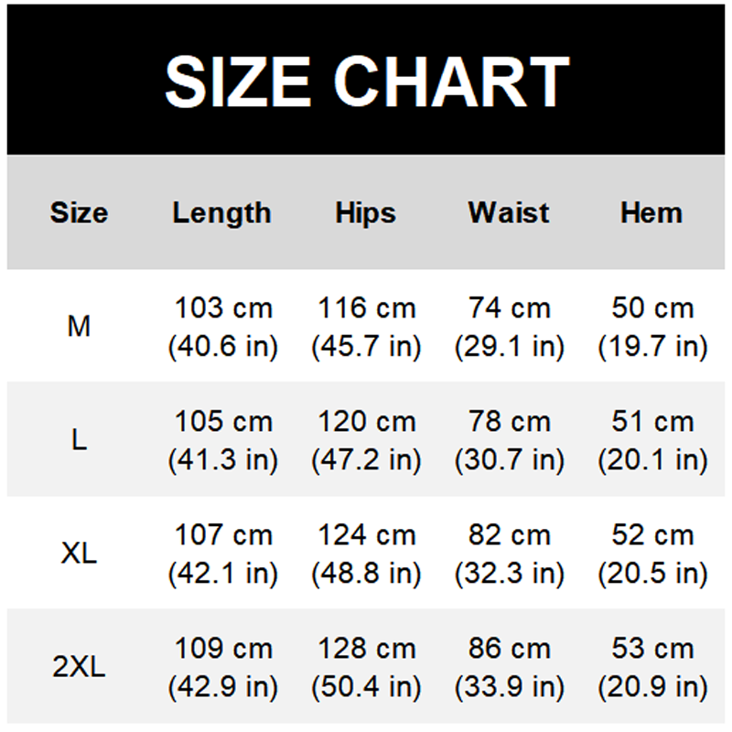Click the M size row label
This screenshot has width=732, height=732.
click(x=79, y=327)
